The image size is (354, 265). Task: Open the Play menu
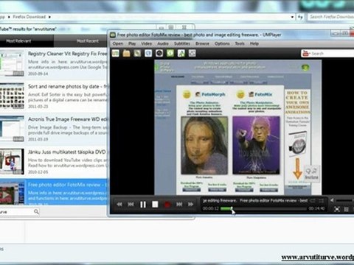tap(132, 43)
